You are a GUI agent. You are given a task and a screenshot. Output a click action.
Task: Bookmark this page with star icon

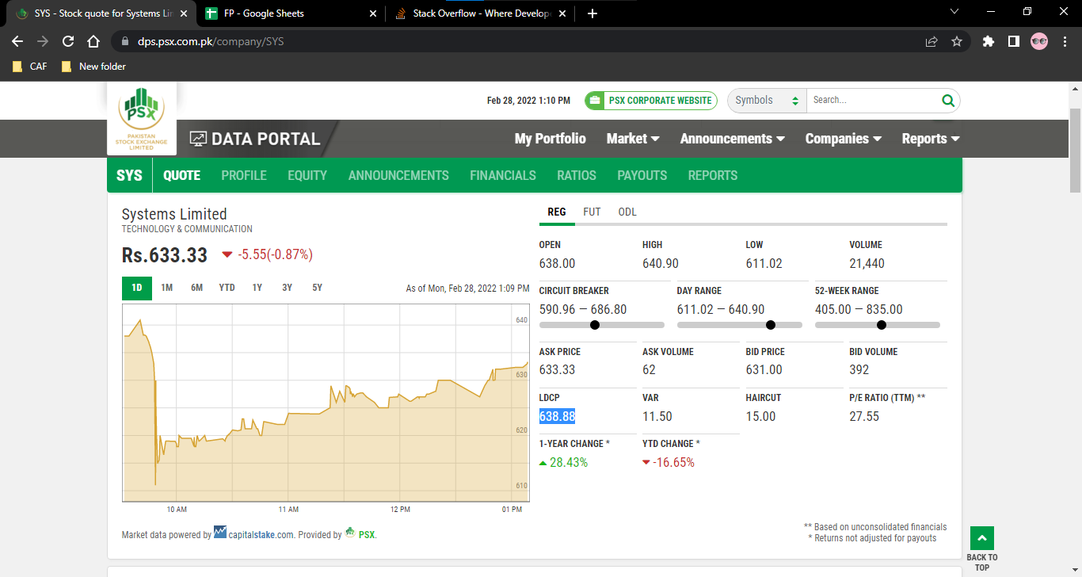pyautogui.click(x=957, y=41)
